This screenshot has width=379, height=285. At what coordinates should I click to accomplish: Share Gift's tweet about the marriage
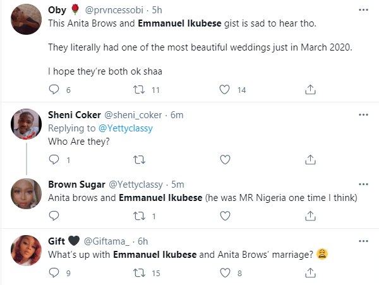coord(310,274)
